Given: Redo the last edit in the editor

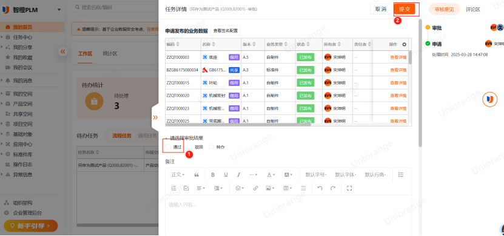Looking at the screenshot, I should 333,188.
